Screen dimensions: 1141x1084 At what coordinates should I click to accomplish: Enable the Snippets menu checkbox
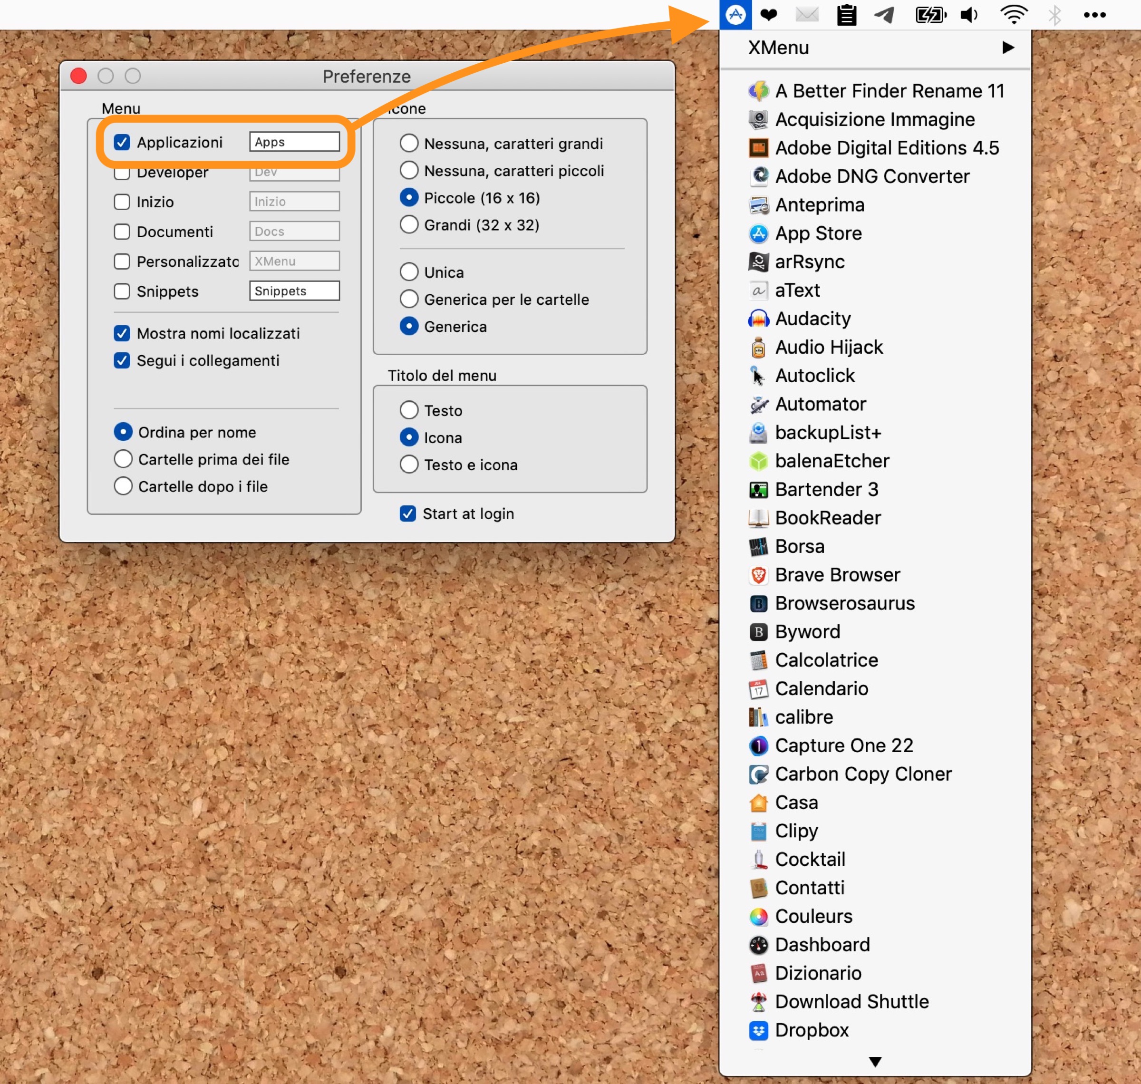[x=122, y=291]
